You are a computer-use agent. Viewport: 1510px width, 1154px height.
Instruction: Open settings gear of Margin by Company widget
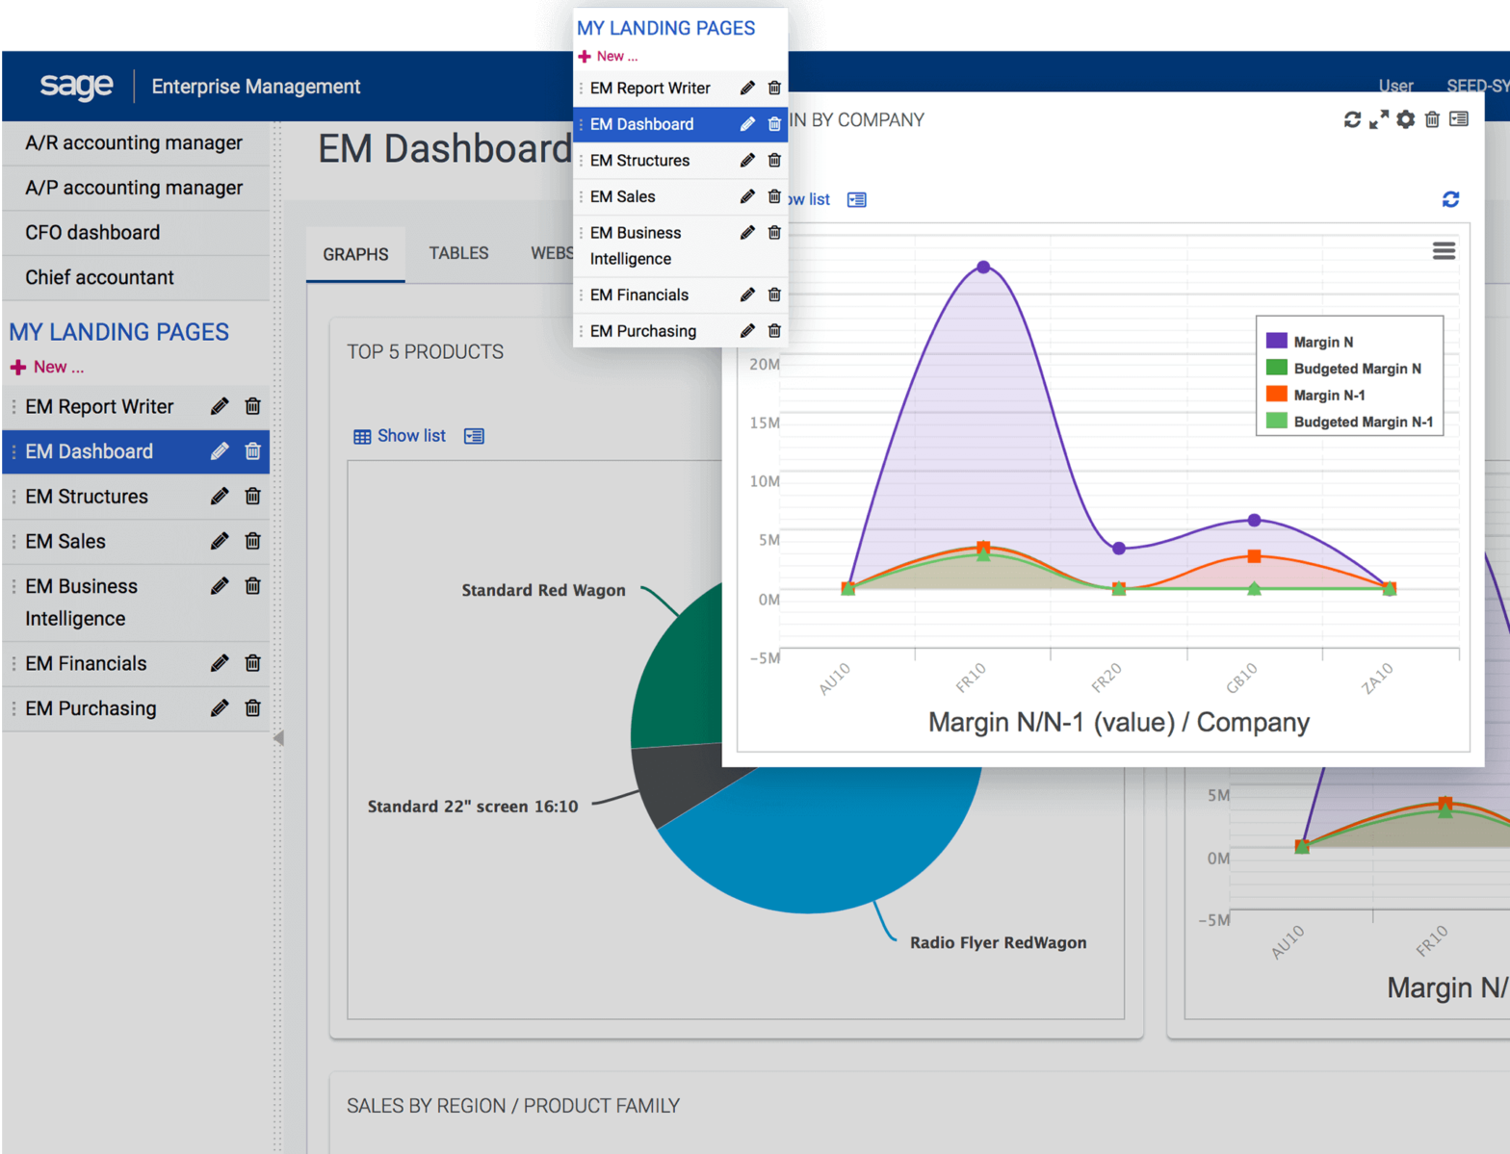(x=1406, y=119)
